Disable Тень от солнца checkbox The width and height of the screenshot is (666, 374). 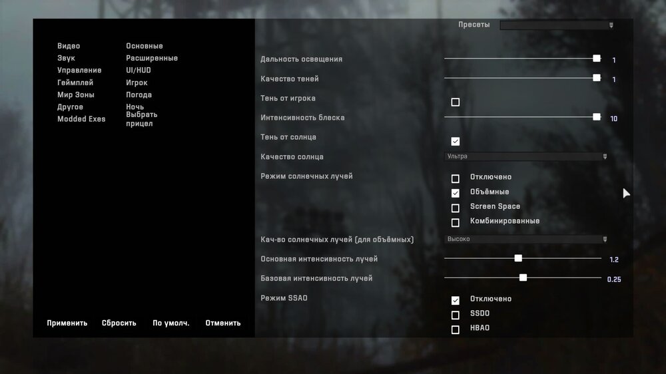456,141
